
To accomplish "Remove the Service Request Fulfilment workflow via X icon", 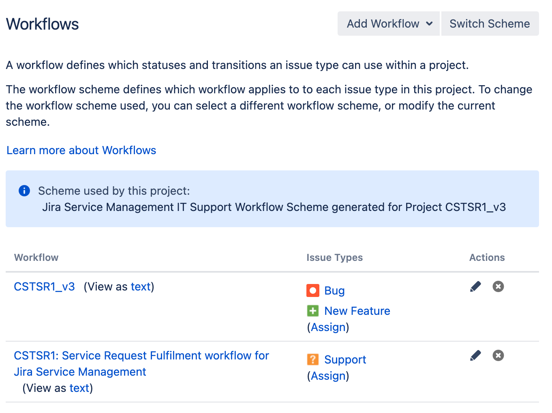I will 498,355.
